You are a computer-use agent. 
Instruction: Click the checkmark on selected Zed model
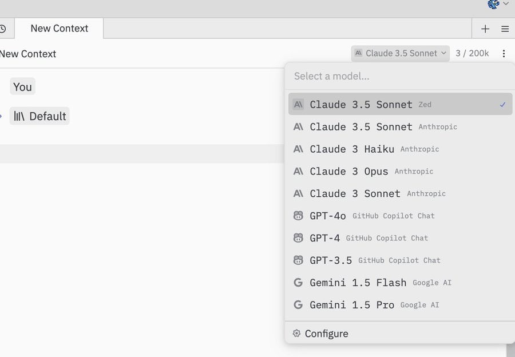click(502, 105)
